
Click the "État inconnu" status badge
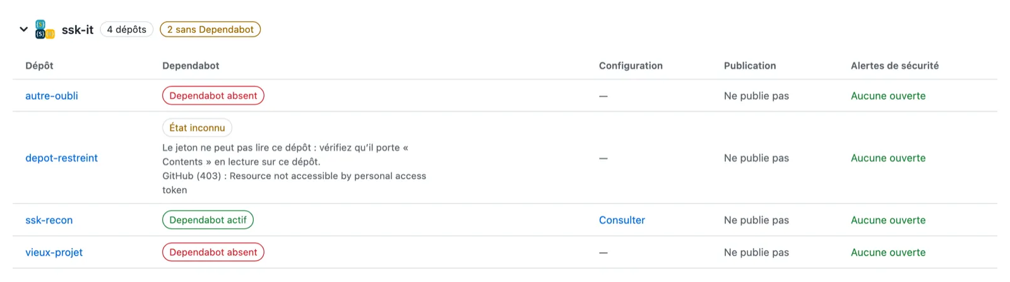click(x=197, y=128)
